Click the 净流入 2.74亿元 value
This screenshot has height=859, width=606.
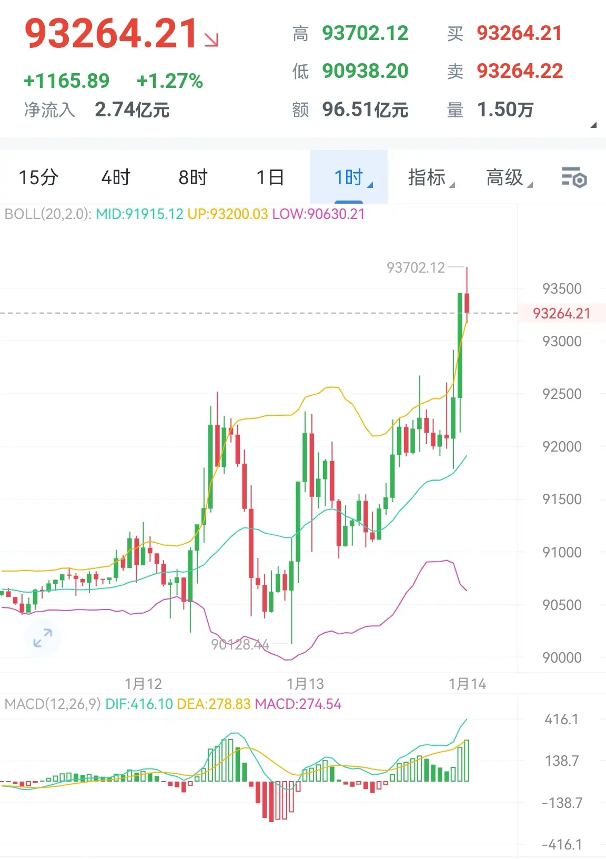pyautogui.click(x=132, y=109)
